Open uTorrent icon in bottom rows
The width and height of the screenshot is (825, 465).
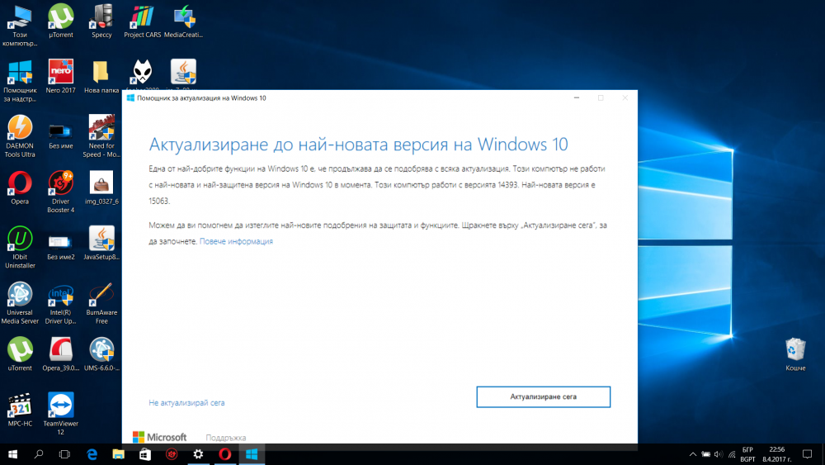[x=20, y=354]
